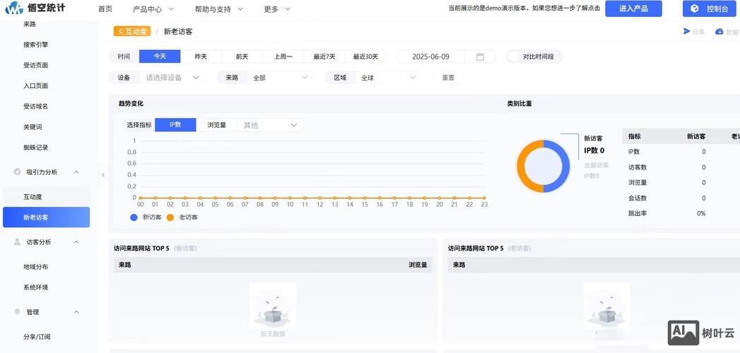Open 新老访客 in the sidebar
Screen dimensions: 740x353
(46, 217)
